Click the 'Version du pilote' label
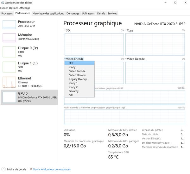Viewport: 190px width, 174px height. pyautogui.click(x=152, y=130)
